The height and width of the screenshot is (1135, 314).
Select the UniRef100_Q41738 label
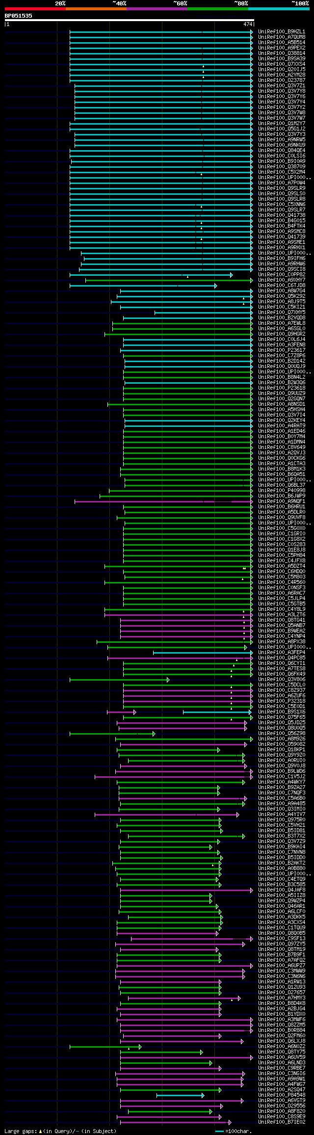(x=282, y=215)
